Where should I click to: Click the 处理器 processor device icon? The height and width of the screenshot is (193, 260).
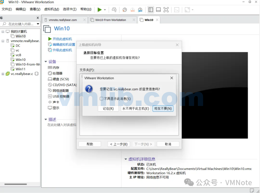(50, 73)
